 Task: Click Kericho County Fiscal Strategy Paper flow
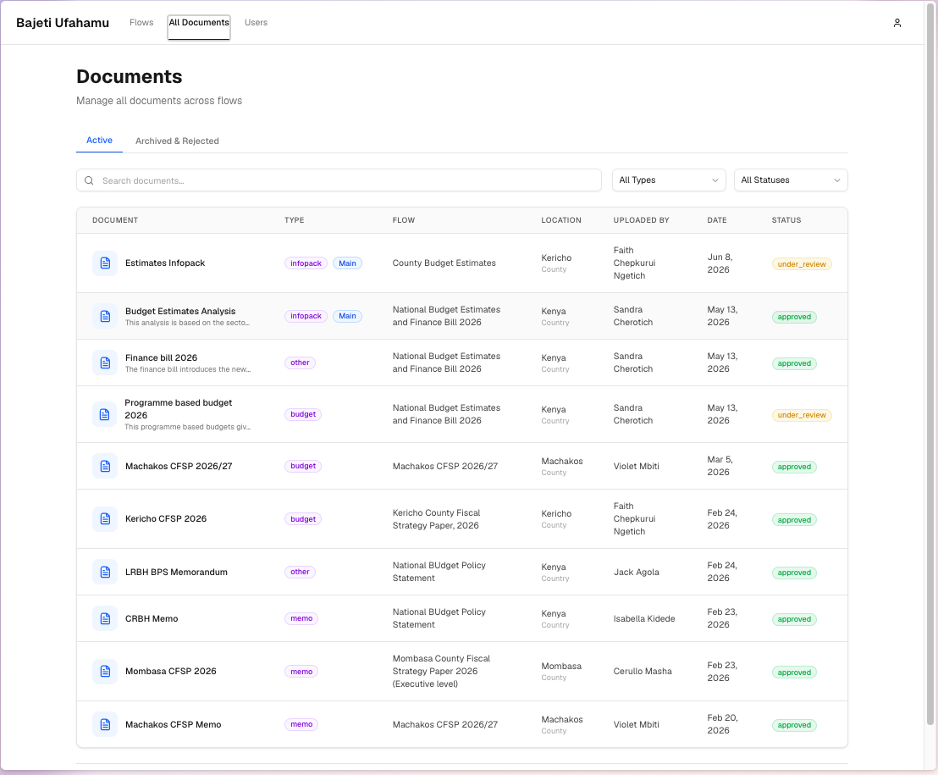(x=436, y=519)
